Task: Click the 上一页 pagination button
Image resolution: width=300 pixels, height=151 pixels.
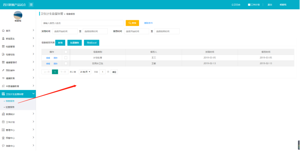Action: click(x=47, y=72)
